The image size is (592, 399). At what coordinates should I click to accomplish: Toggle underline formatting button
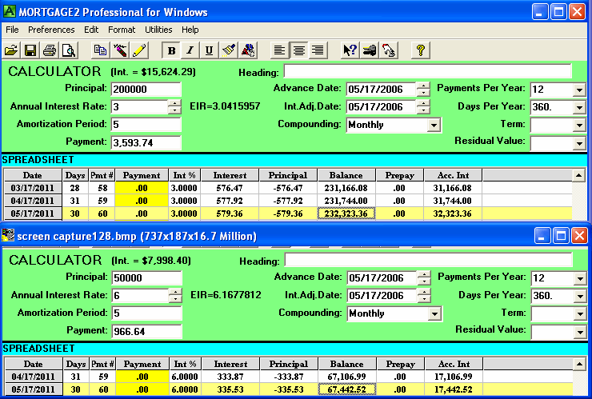coord(209,50)
